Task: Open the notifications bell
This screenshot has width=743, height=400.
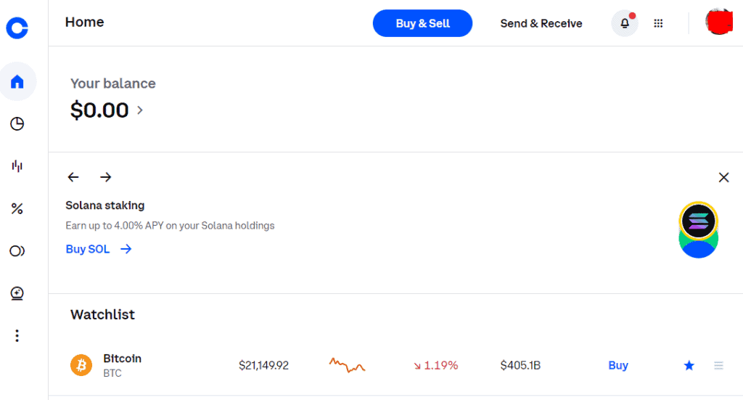Action: 624,23
